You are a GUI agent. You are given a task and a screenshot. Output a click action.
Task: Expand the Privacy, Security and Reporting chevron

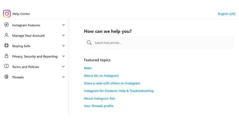(x=63, y=56)
